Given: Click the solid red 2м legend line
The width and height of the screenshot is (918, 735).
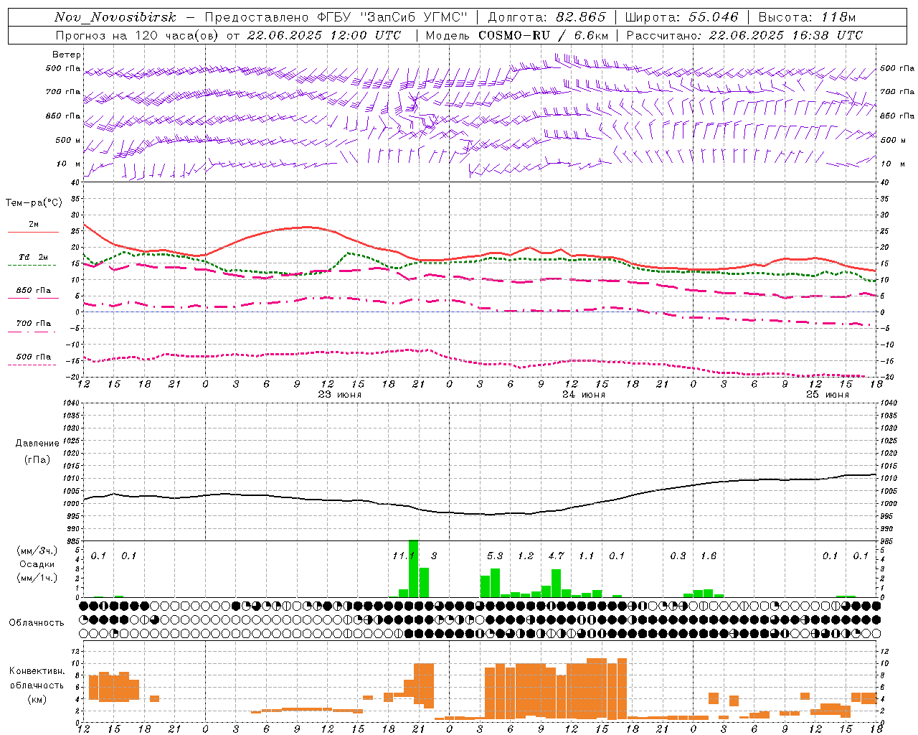Looking at the screenshot, I should (x=33, y=233).
